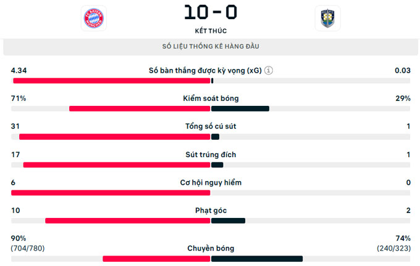Click the red 71% possession bar
The height and width of the screenshot is (266, 420).
click(x=140, y=109)
